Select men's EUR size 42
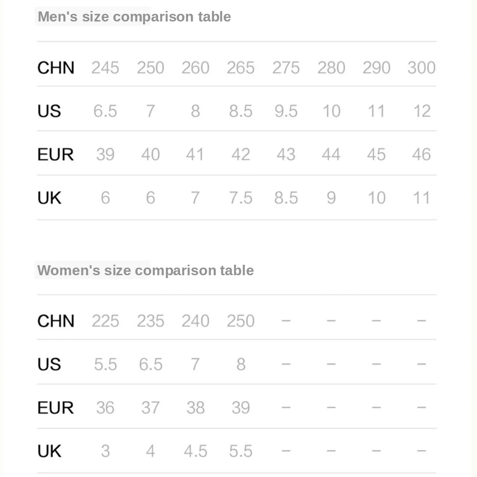Viewport: 477px width, 477px height. [x=241, y=154]
